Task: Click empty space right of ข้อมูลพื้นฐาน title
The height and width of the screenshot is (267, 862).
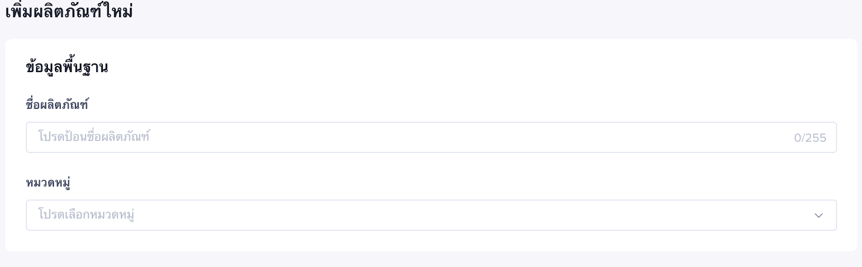Action: click(x=431, y=67)
